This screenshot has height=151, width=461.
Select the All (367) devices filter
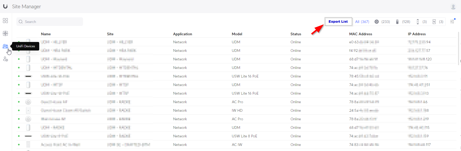coord(362,22)
